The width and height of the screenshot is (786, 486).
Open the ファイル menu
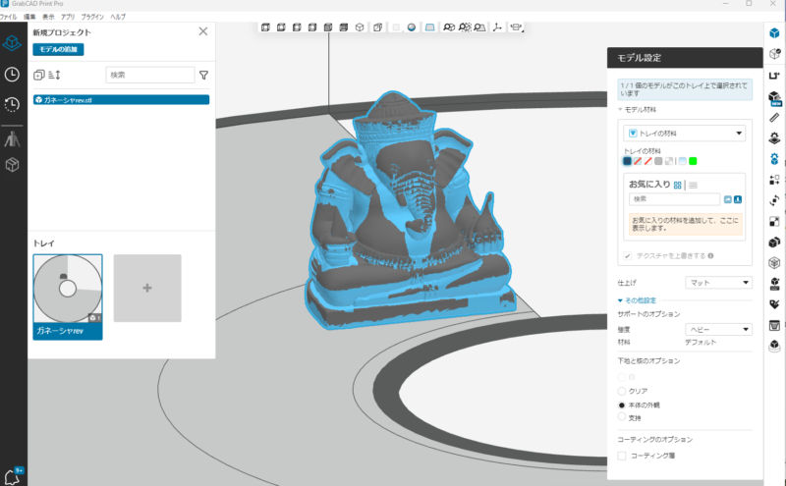[x=8, y=18]
